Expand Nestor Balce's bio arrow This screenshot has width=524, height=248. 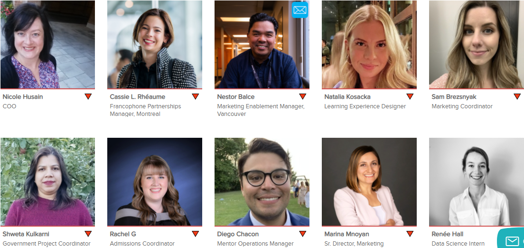point(303,97)
